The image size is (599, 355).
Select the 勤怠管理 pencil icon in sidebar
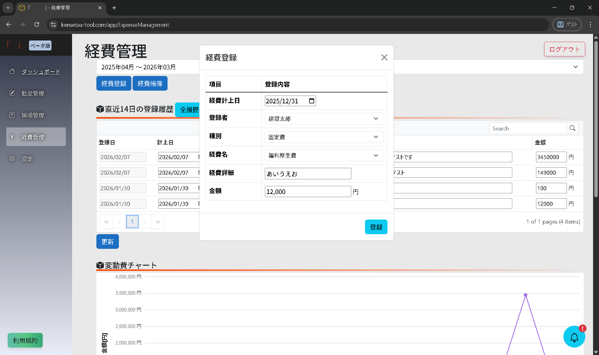(x=12, y=93)
